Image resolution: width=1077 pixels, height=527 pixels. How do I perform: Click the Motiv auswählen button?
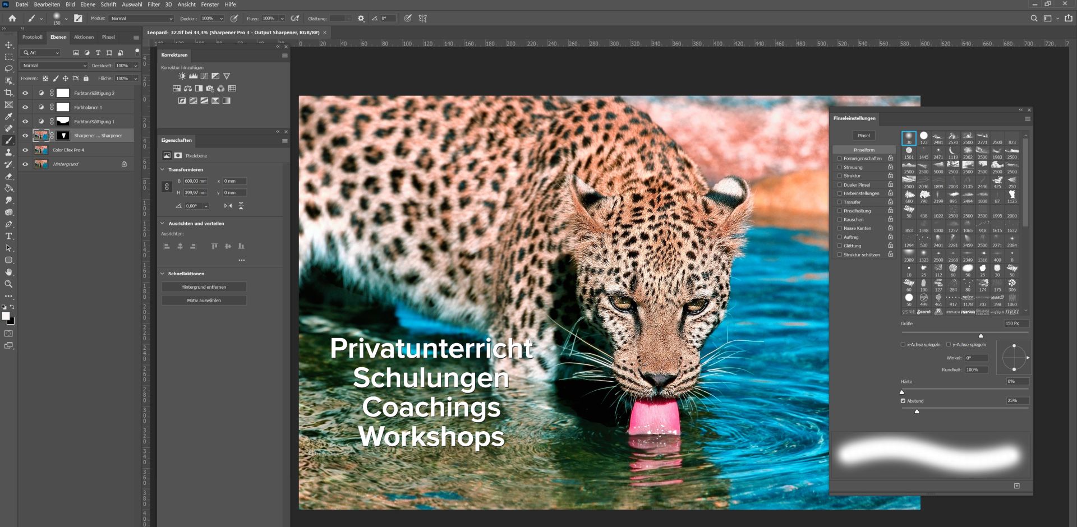pyautogui.click(x=204, y=301)
